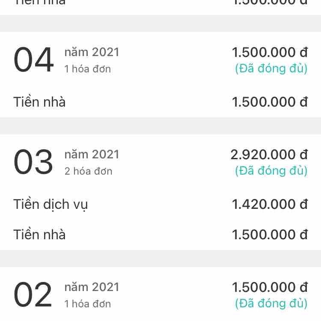Screen dimensions: 321x321
Task: Select the 2.920.000 đ total for month 03
Action: coord(269,155)
